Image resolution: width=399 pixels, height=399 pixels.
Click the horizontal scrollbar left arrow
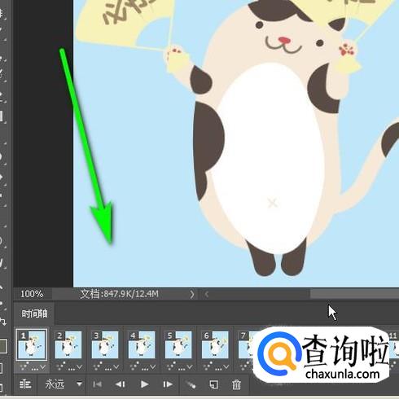click(x=207, y=294)
